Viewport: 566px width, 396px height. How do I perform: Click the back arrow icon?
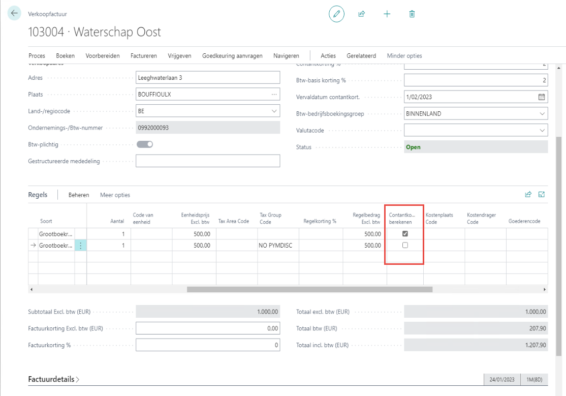(x=14, y=14)
